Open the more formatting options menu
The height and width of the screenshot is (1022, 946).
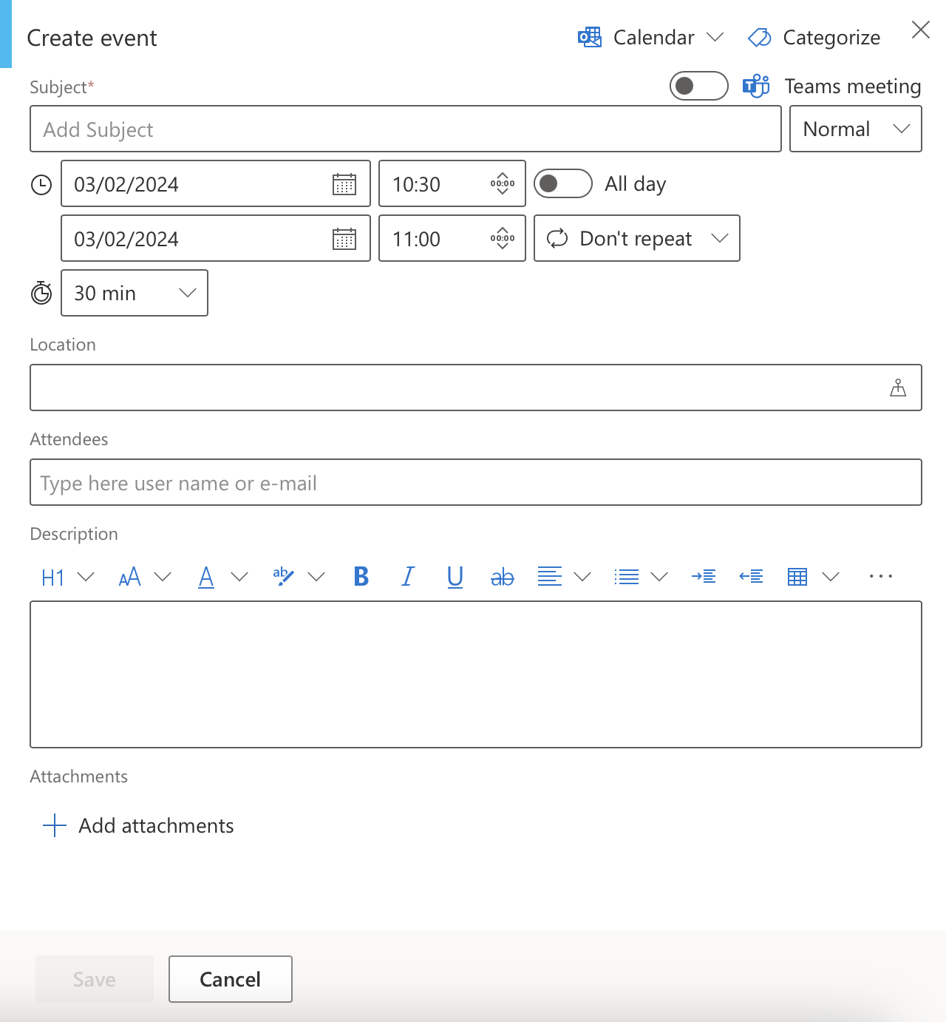click(x=880, y=576)
